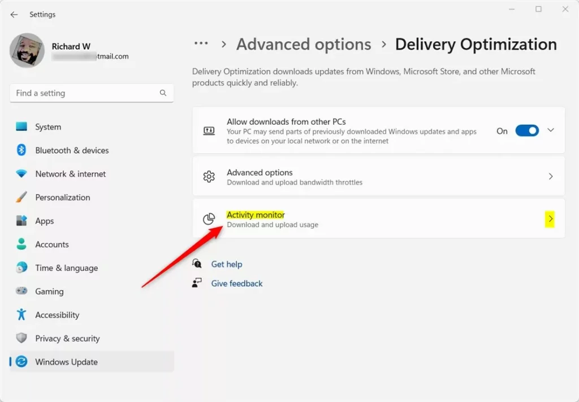This screenshot has height=402, width=579.
Task: Click the Give feedback person icon
Action: [197, 283]
